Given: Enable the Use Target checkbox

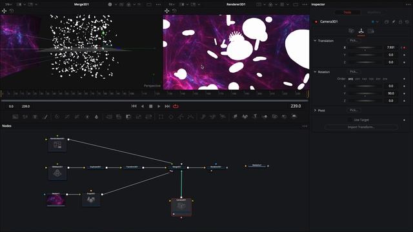Looking at the screenshot, I should point(350,120).
